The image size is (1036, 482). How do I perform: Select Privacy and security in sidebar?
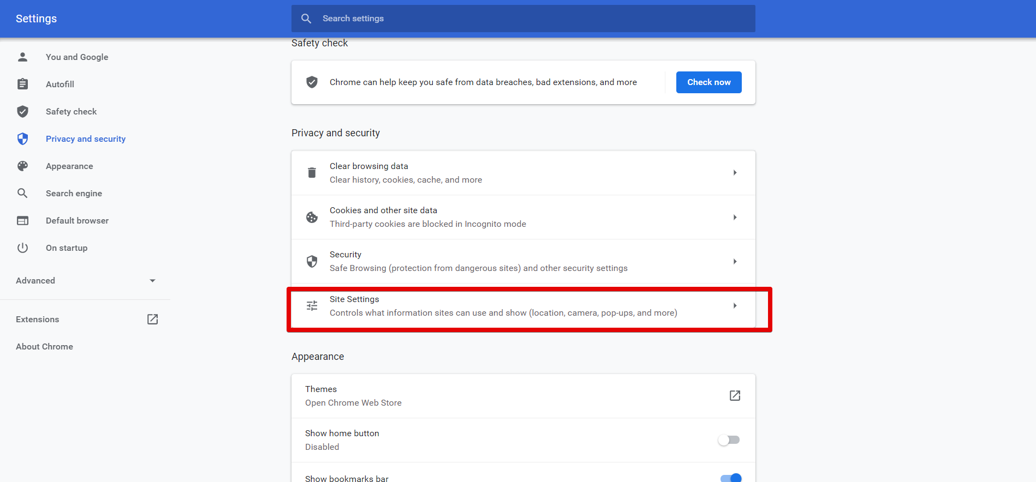click(x=86, y=138)
